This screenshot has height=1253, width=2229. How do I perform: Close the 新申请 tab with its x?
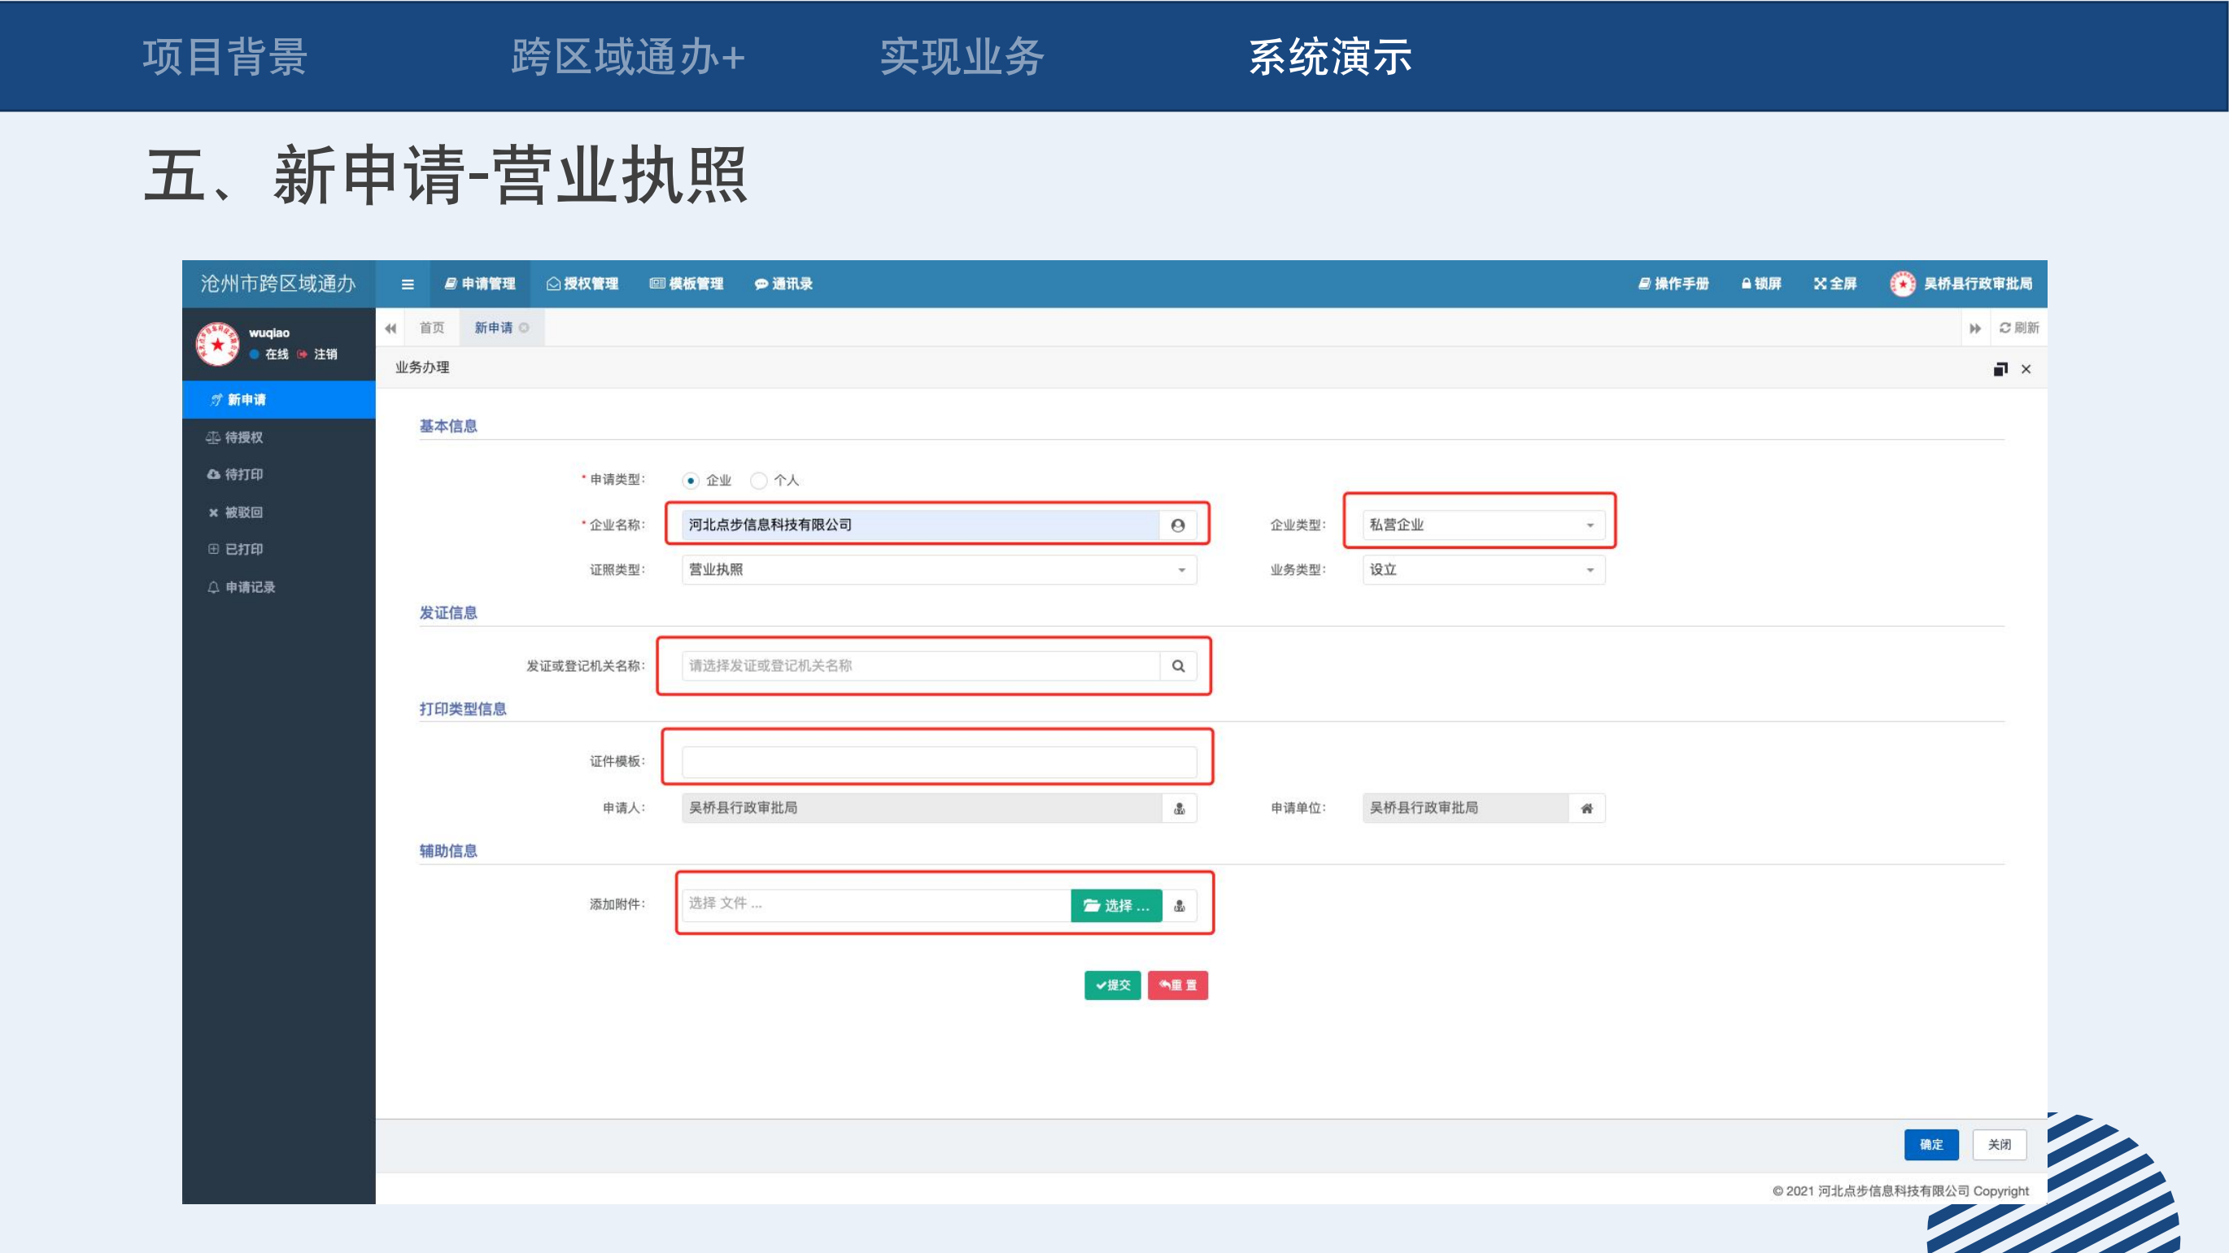point(525,328)
